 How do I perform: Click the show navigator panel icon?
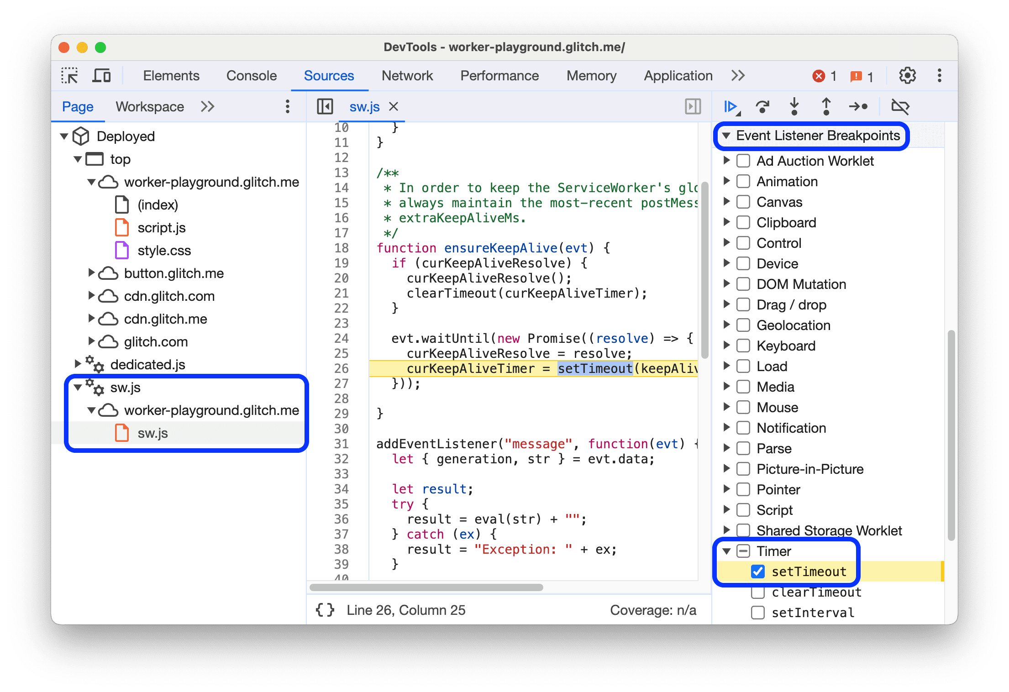pyautogui.click(x=323, y=106)
